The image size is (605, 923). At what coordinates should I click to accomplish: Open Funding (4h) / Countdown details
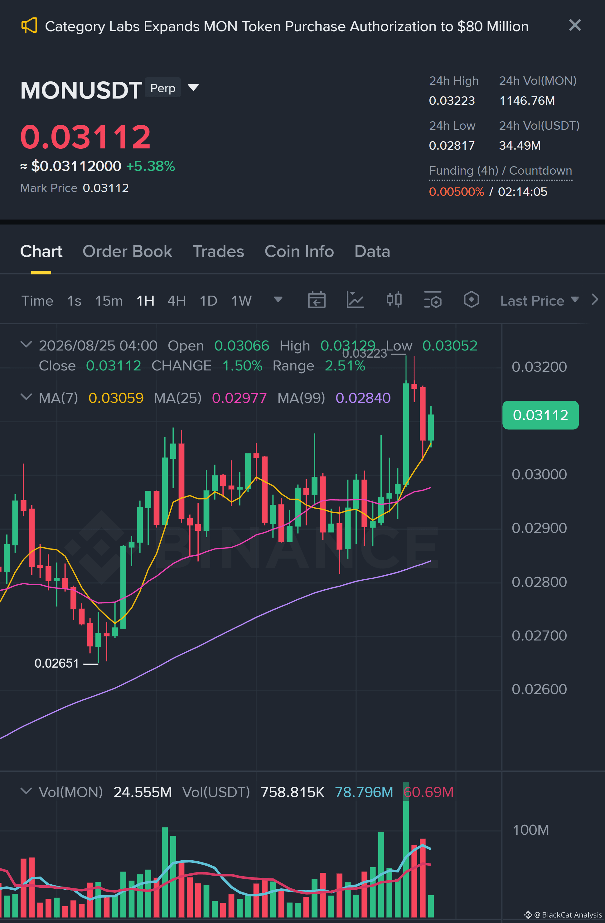point(500,171)
